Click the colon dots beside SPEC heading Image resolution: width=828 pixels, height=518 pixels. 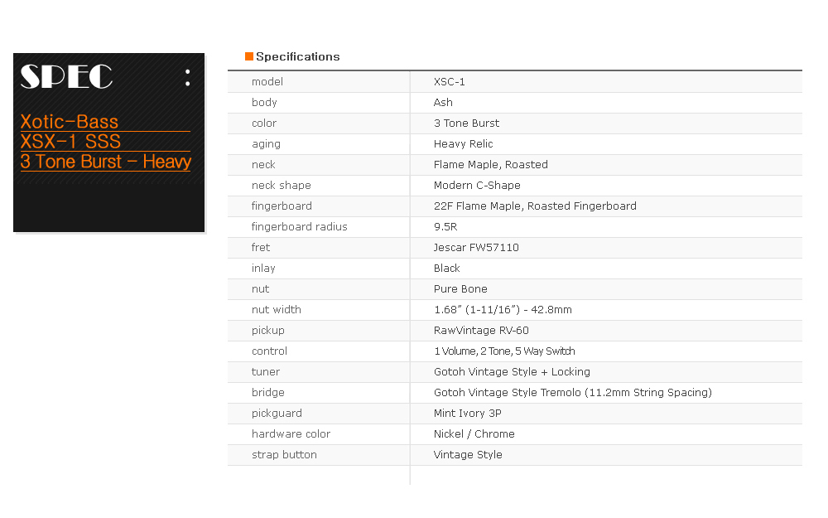187,78
